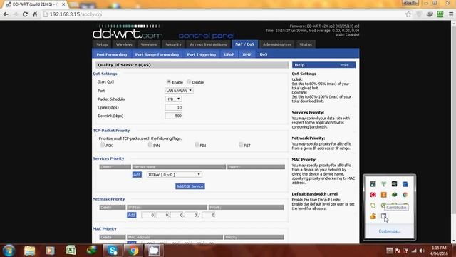Screen dimensions: 456x257
Task: Check the FIN TCP flag box
Action: (197, 144)
